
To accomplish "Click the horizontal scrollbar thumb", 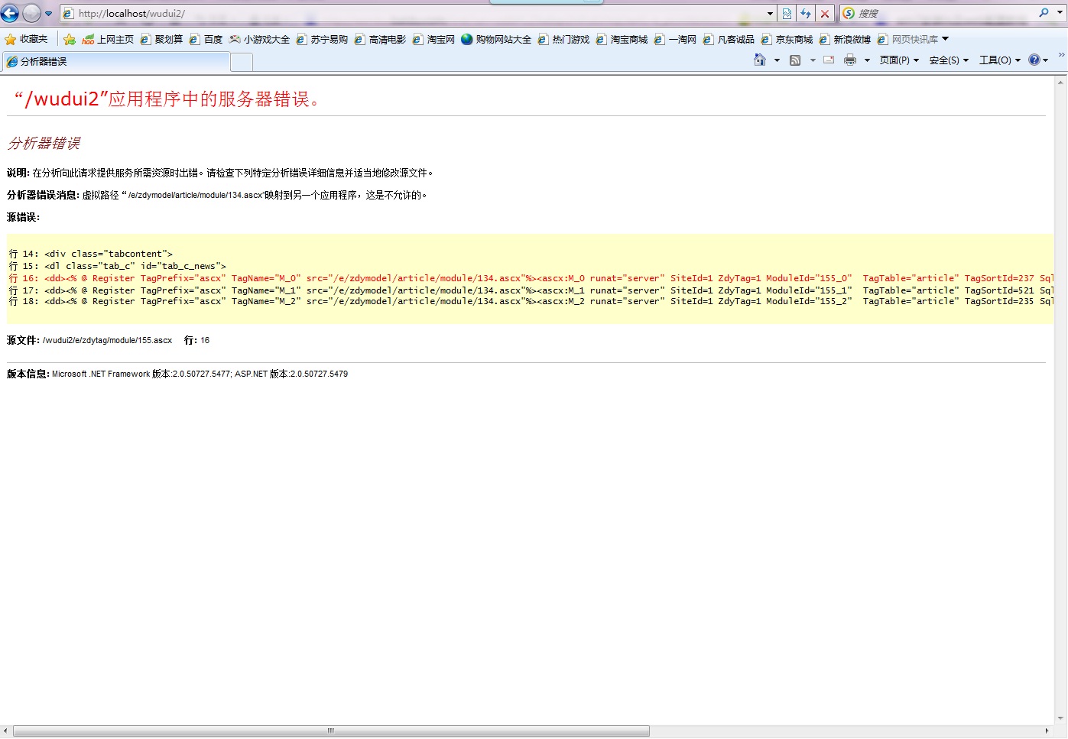I will point(331,731).
